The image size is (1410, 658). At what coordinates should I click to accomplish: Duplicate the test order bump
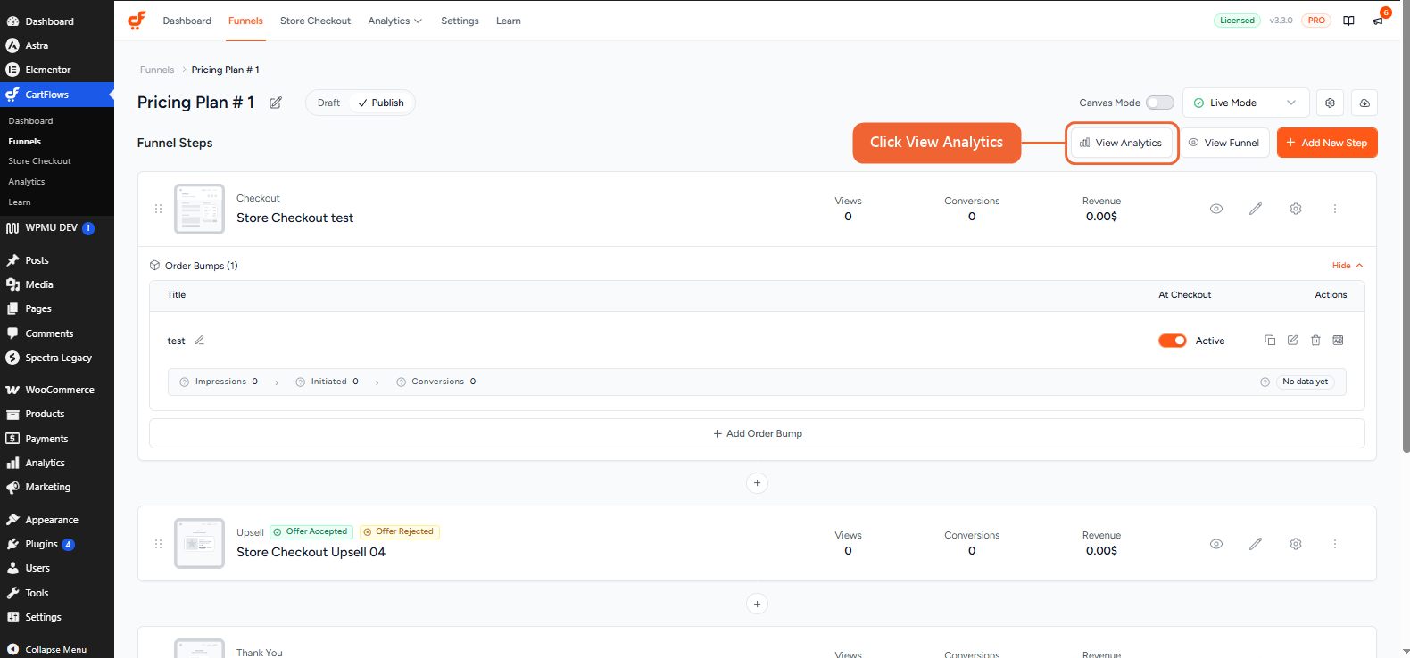coord(1270,340)
